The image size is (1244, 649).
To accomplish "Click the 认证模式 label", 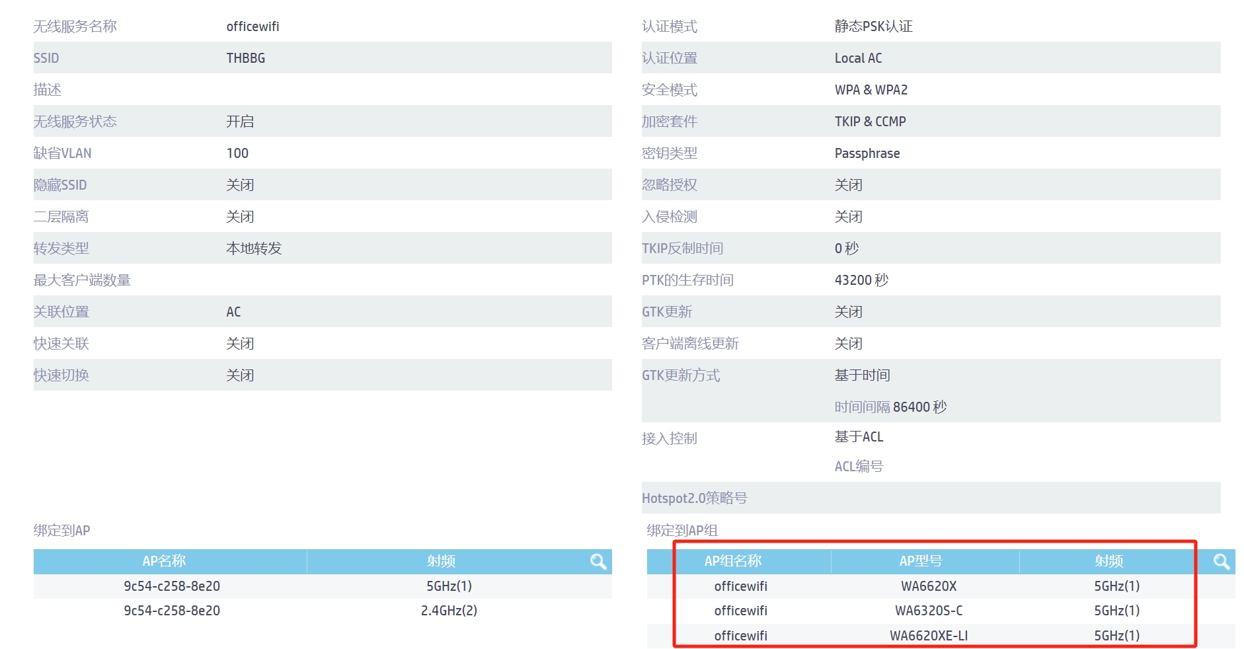I will tap(670, 26).
